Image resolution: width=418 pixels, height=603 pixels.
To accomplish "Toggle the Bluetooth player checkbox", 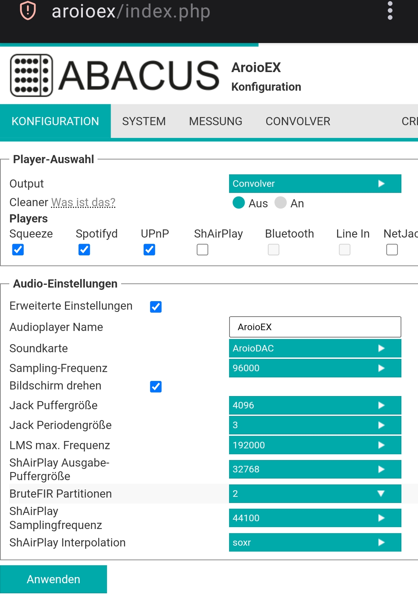I will pyautogui.click(x=274, y=250).
